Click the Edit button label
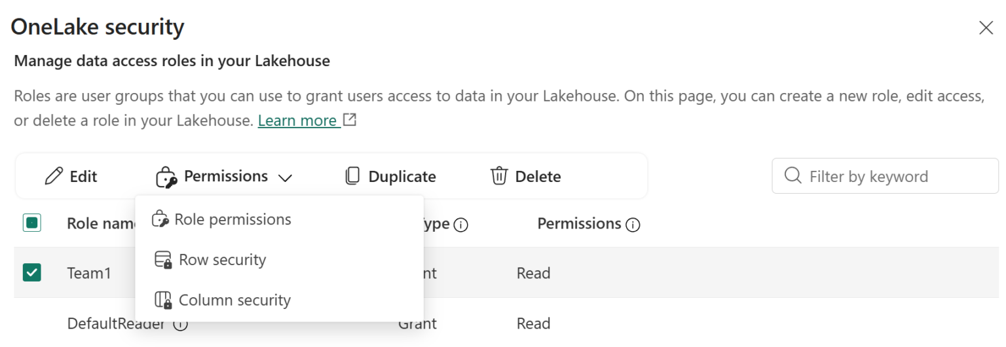The image size is (1006, 347). click(x=83, y=177)
